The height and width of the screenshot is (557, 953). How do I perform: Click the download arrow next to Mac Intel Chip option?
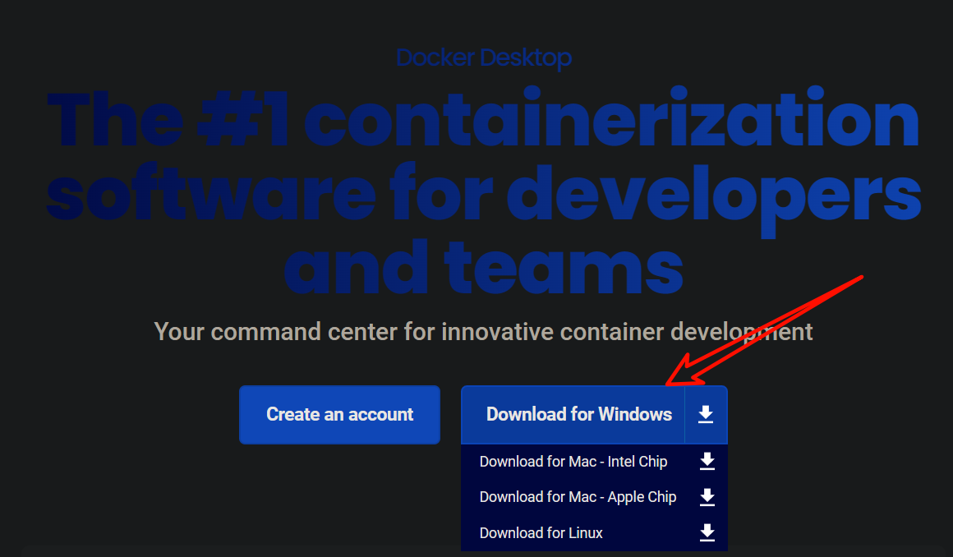tap(707, 462)
